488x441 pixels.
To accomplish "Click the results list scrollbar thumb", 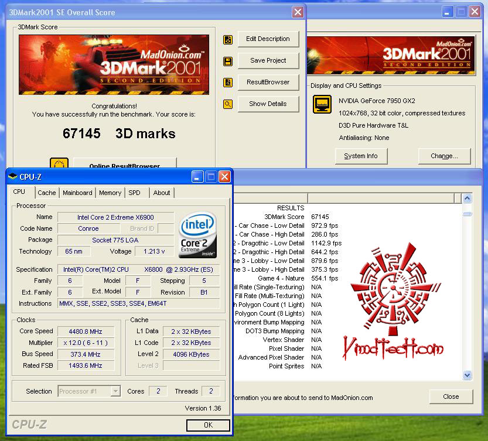I will click(x=467, y=214).
